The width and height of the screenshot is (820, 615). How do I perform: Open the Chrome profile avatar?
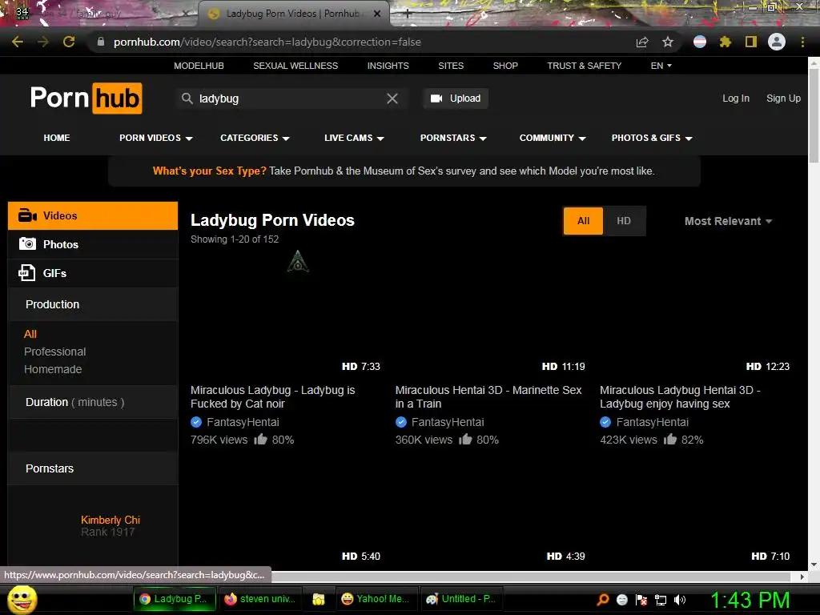pyautogui.click(x=777, y=42)
